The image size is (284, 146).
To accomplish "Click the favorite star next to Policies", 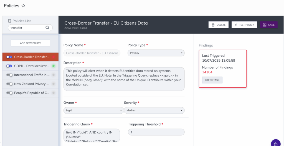I will pyautogui.click(x=23, y=6).
